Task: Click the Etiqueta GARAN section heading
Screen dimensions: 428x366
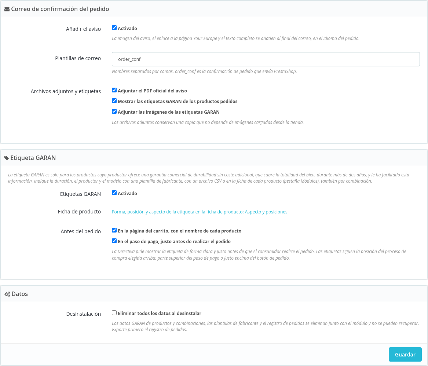Action: point(33,158)
